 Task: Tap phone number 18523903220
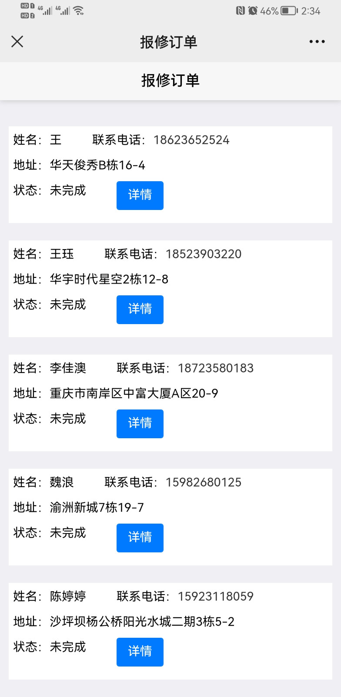point(204,254)
